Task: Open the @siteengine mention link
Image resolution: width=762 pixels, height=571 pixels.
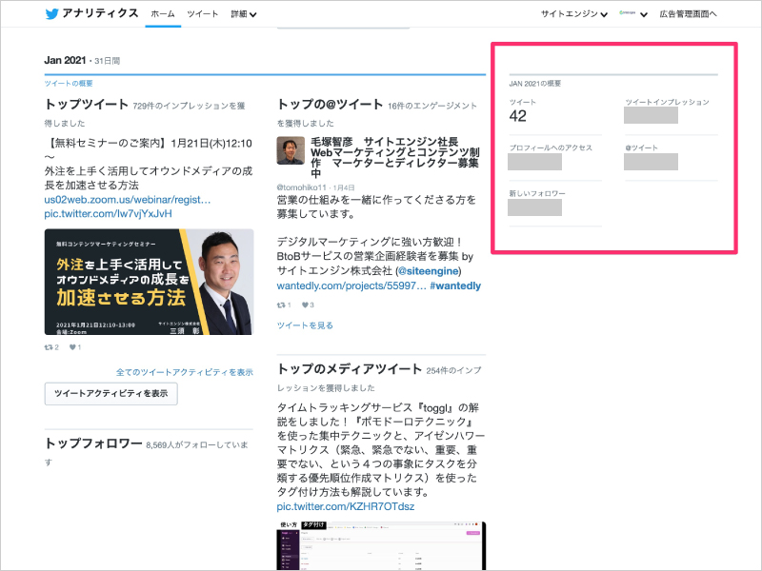Action: pyautogui.click(x=428, y=271)
